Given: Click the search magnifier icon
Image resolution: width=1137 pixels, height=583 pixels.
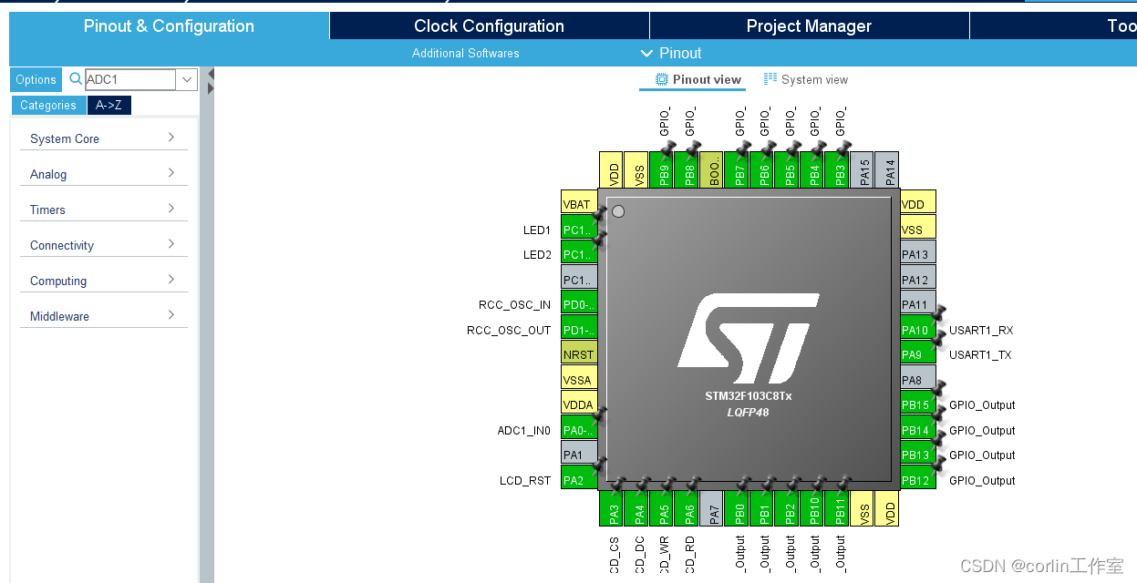Looking at the screenshot, I should click(74, 79).
